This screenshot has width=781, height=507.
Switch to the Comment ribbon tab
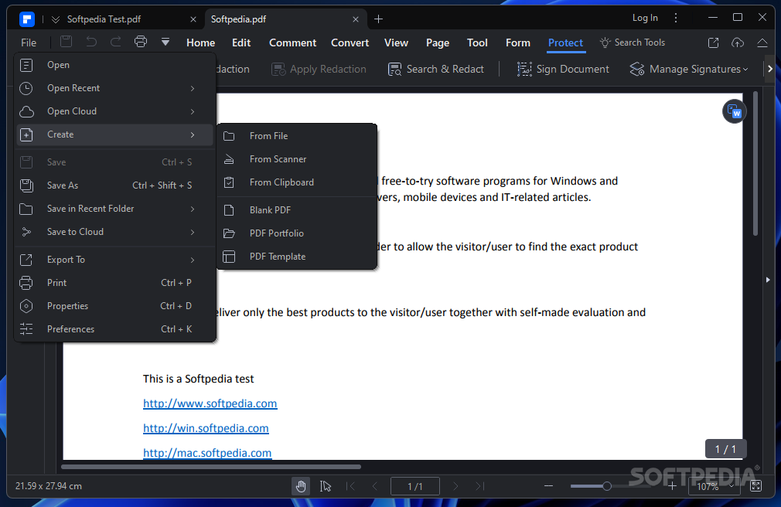point(293,43)
